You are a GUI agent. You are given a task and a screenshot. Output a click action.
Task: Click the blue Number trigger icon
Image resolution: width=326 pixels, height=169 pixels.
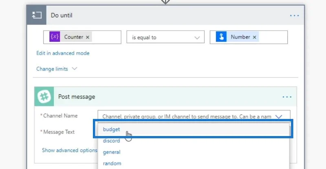coord(221,37)
